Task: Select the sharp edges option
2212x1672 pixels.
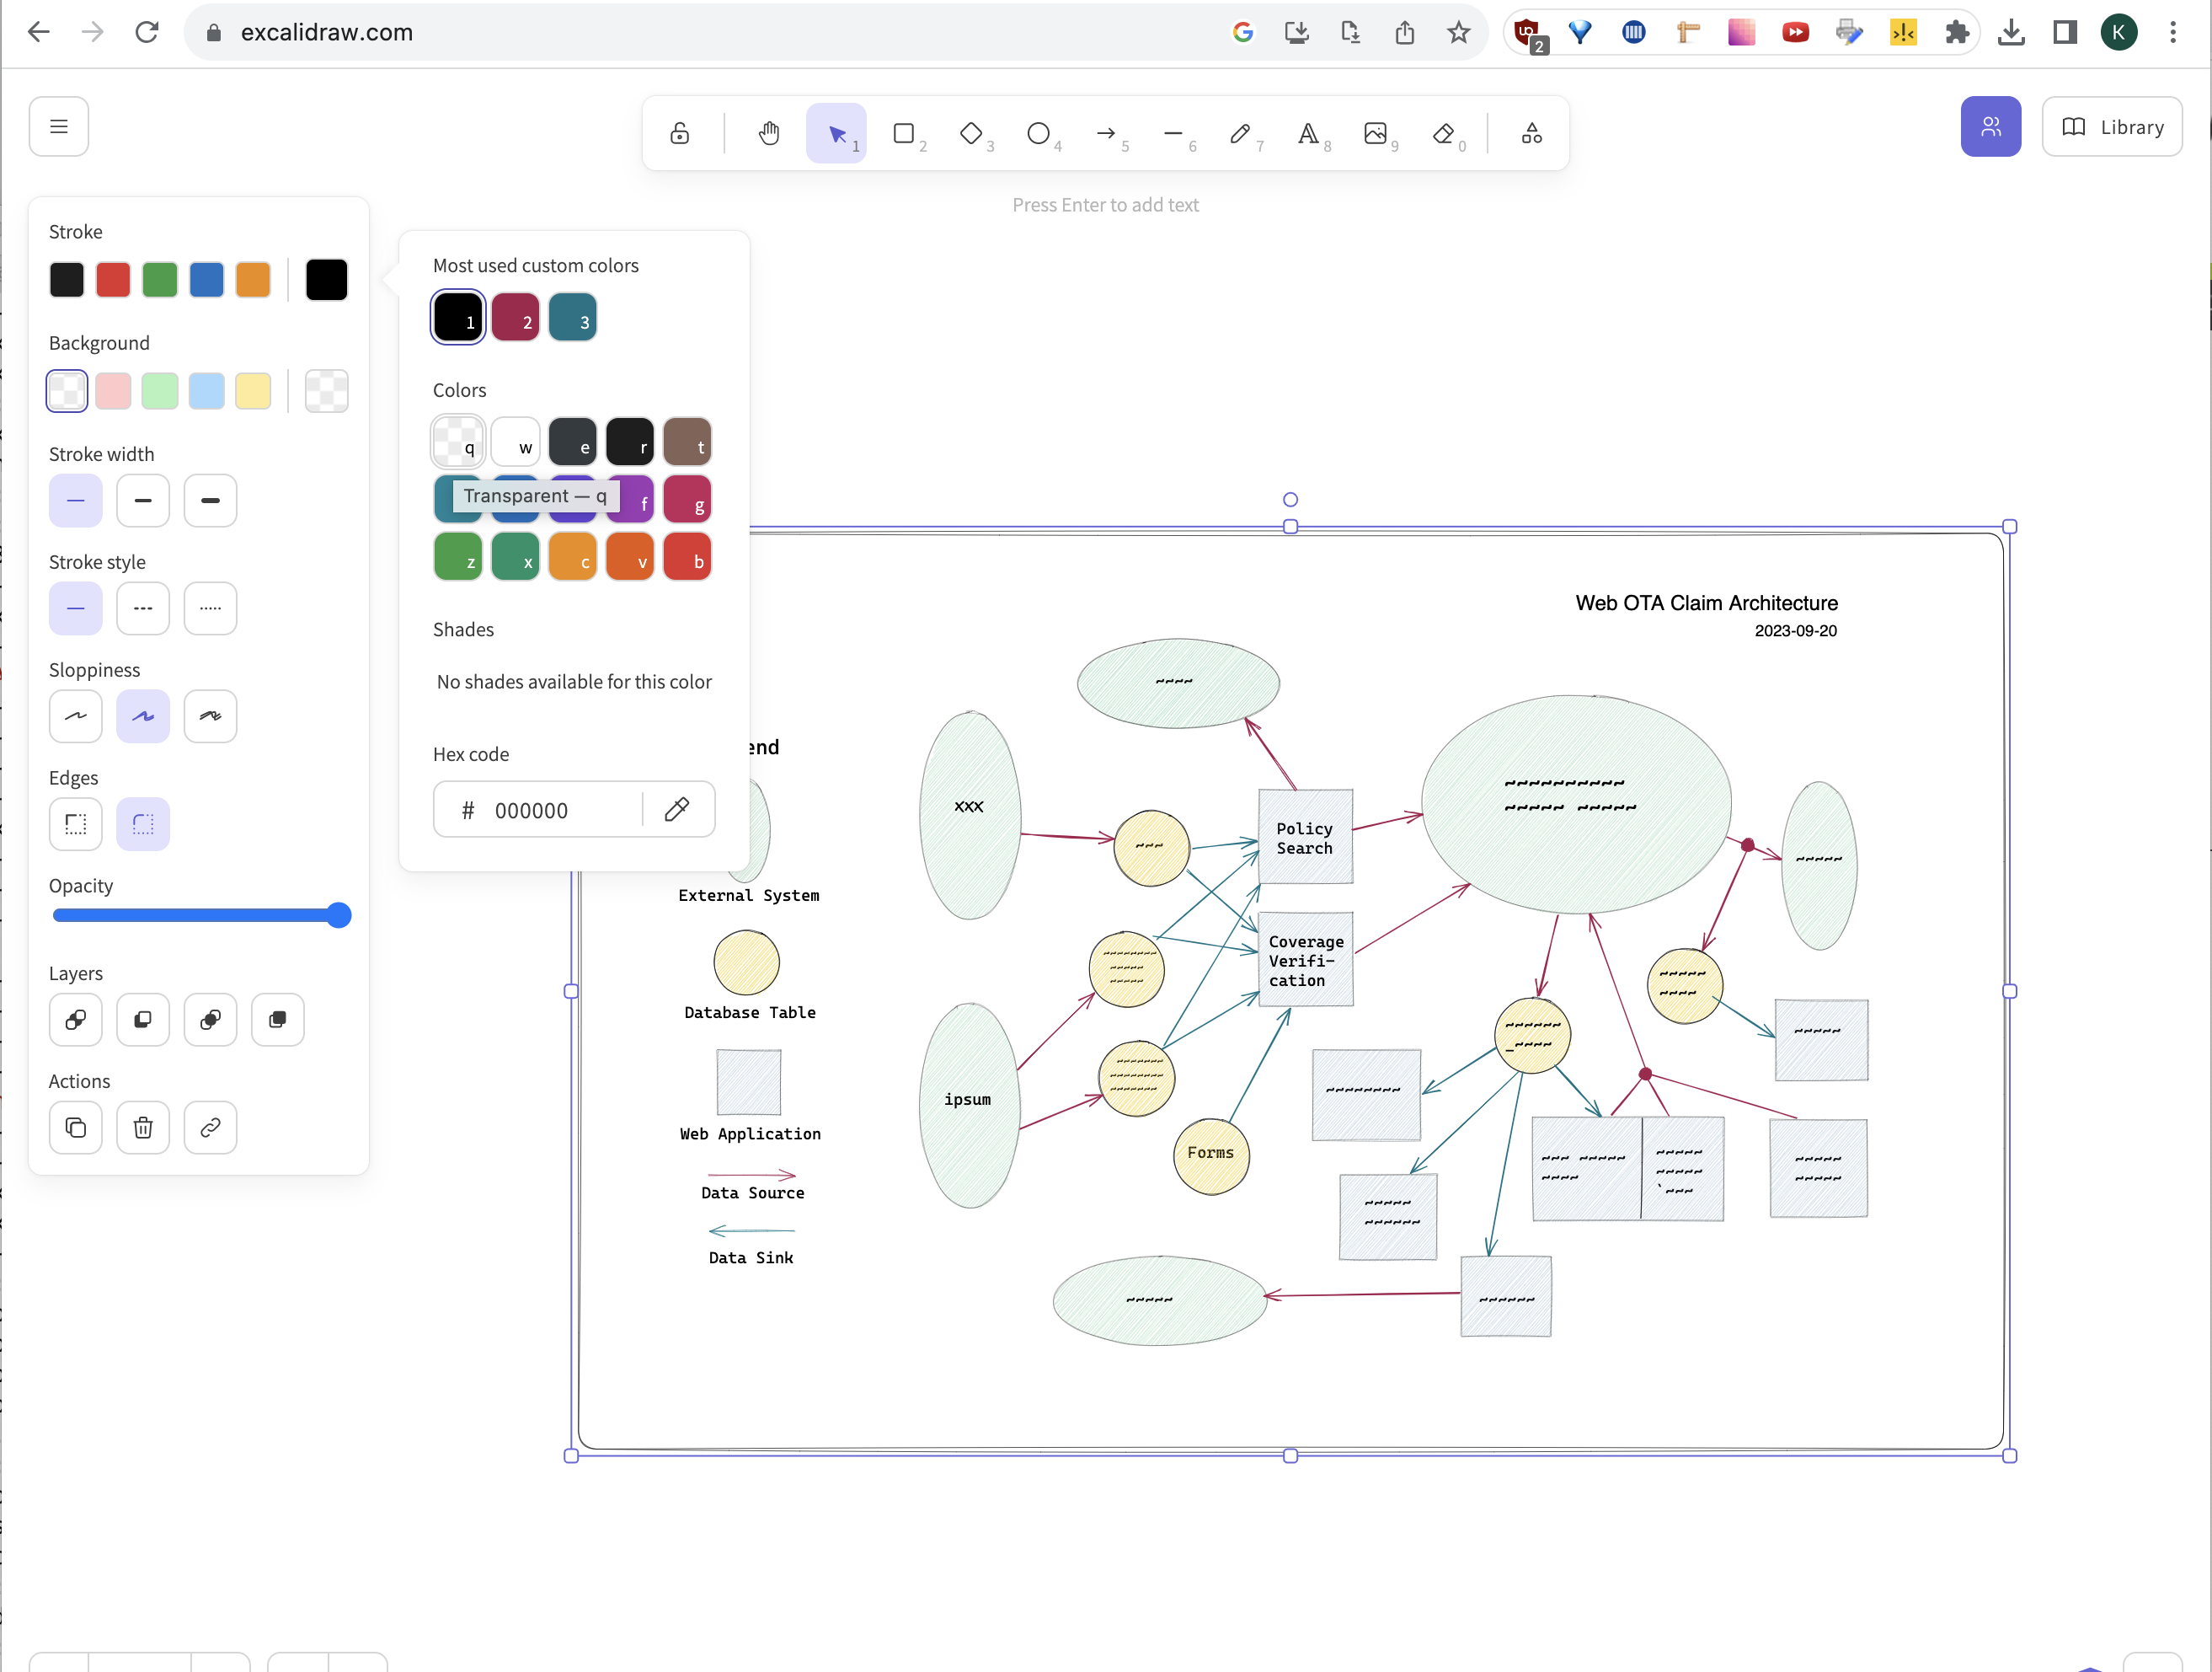Action: pos(76,824)
